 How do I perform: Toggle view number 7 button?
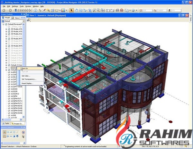28,10
